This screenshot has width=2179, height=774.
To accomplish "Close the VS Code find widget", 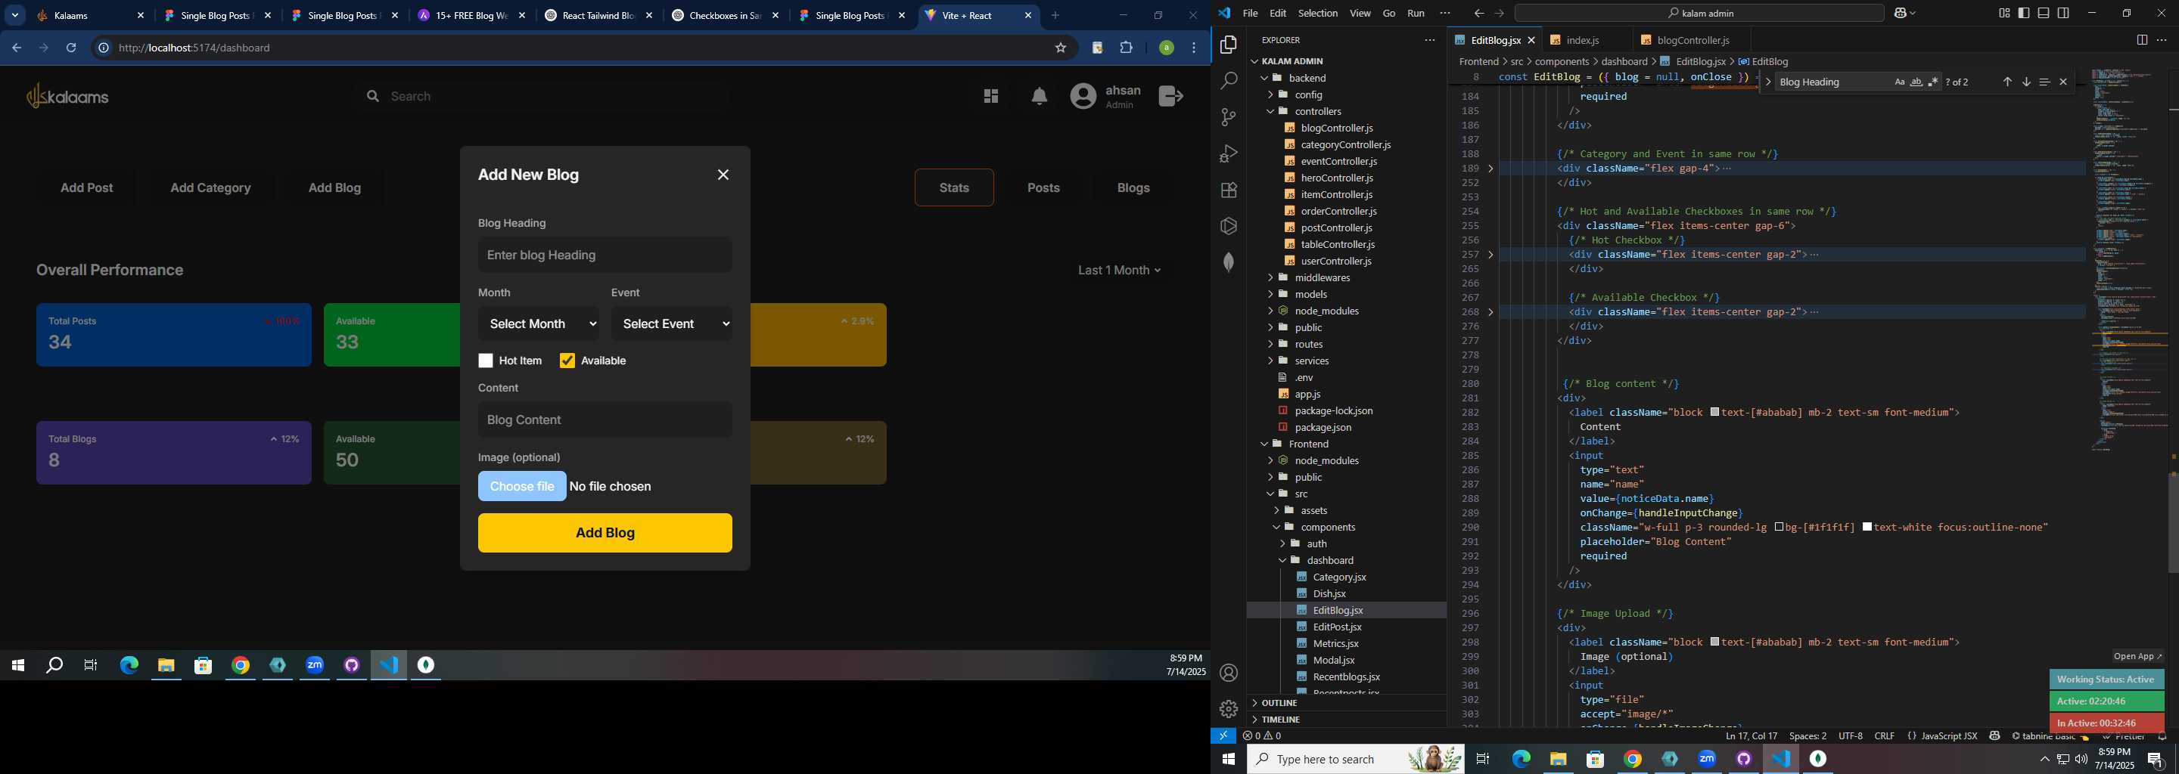I will click(2063, 82).
